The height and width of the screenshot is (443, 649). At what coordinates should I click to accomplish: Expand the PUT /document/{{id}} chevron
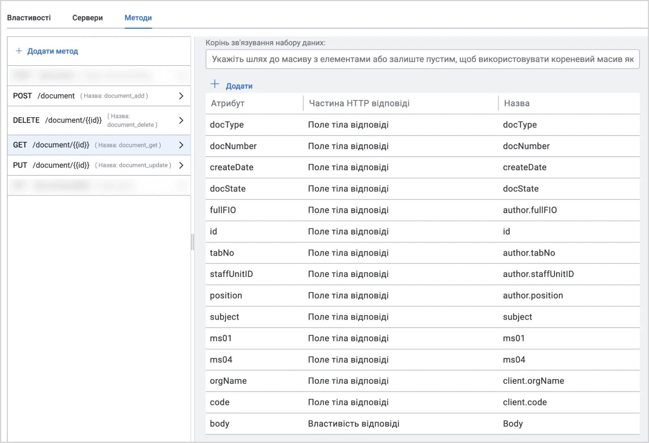pyautogui.click(x=181, y=165)
